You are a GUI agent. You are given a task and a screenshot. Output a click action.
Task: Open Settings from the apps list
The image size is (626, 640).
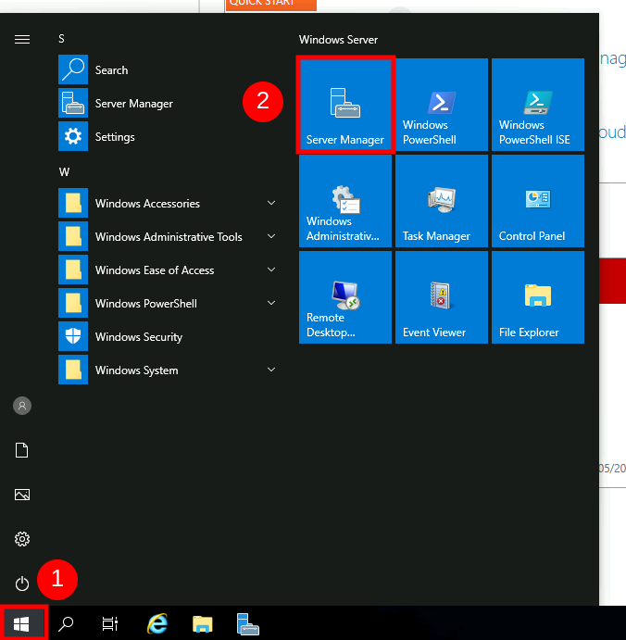[x=169, y=137]
